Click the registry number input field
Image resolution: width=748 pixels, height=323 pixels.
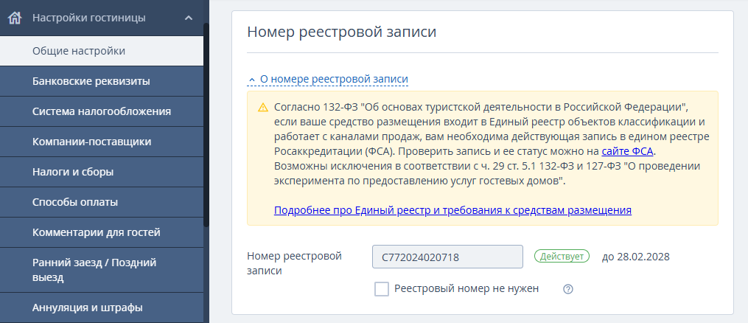click(x=447, y=257)
